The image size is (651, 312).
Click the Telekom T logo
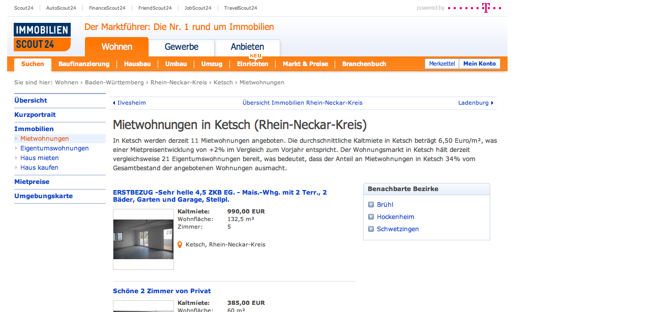pos(486,8)
